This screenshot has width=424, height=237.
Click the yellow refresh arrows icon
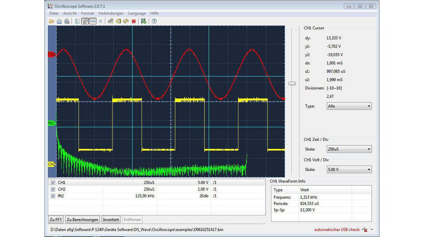(126, 21)
